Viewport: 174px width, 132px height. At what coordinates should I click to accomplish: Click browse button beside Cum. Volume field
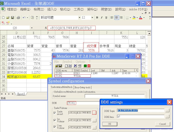(x=94, y=128)
